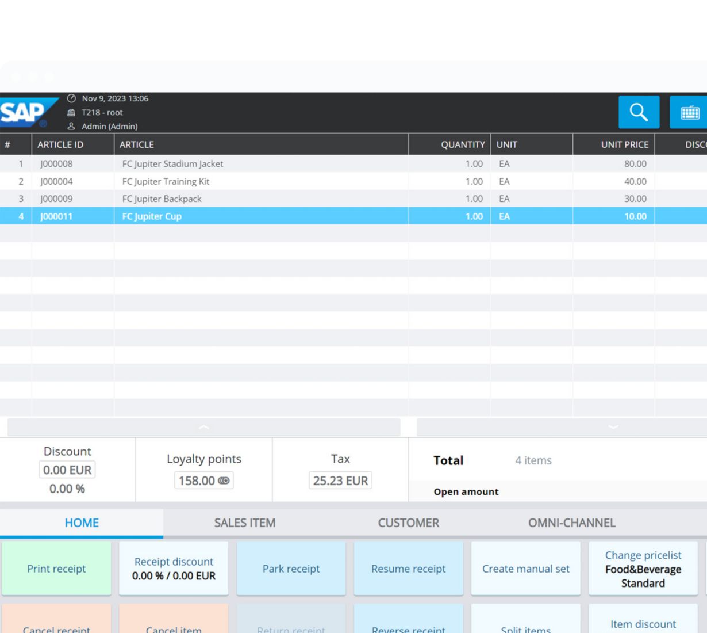Viewport: 707px width, 633px height.
Task: Open the on-screen keyboard icon
Action: click(x=689, y=112)
